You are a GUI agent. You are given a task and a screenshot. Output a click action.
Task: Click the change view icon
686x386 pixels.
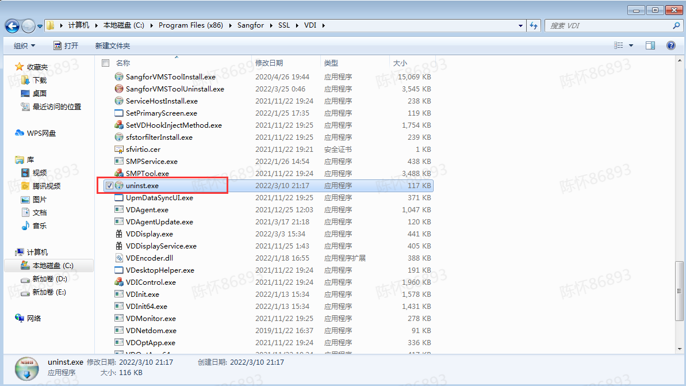pos(618,45)
